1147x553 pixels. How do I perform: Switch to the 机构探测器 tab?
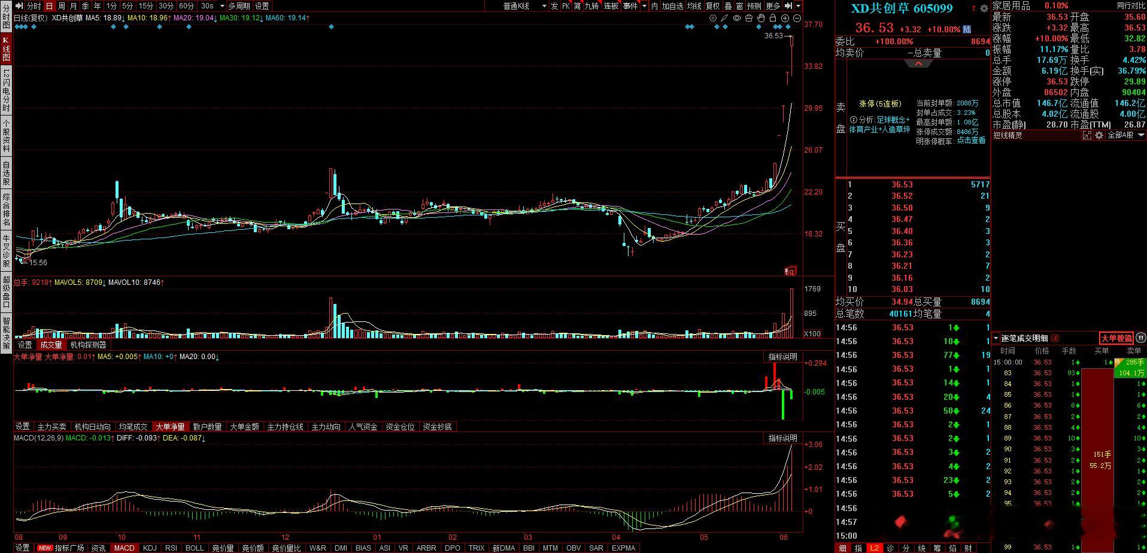point(88,345)
